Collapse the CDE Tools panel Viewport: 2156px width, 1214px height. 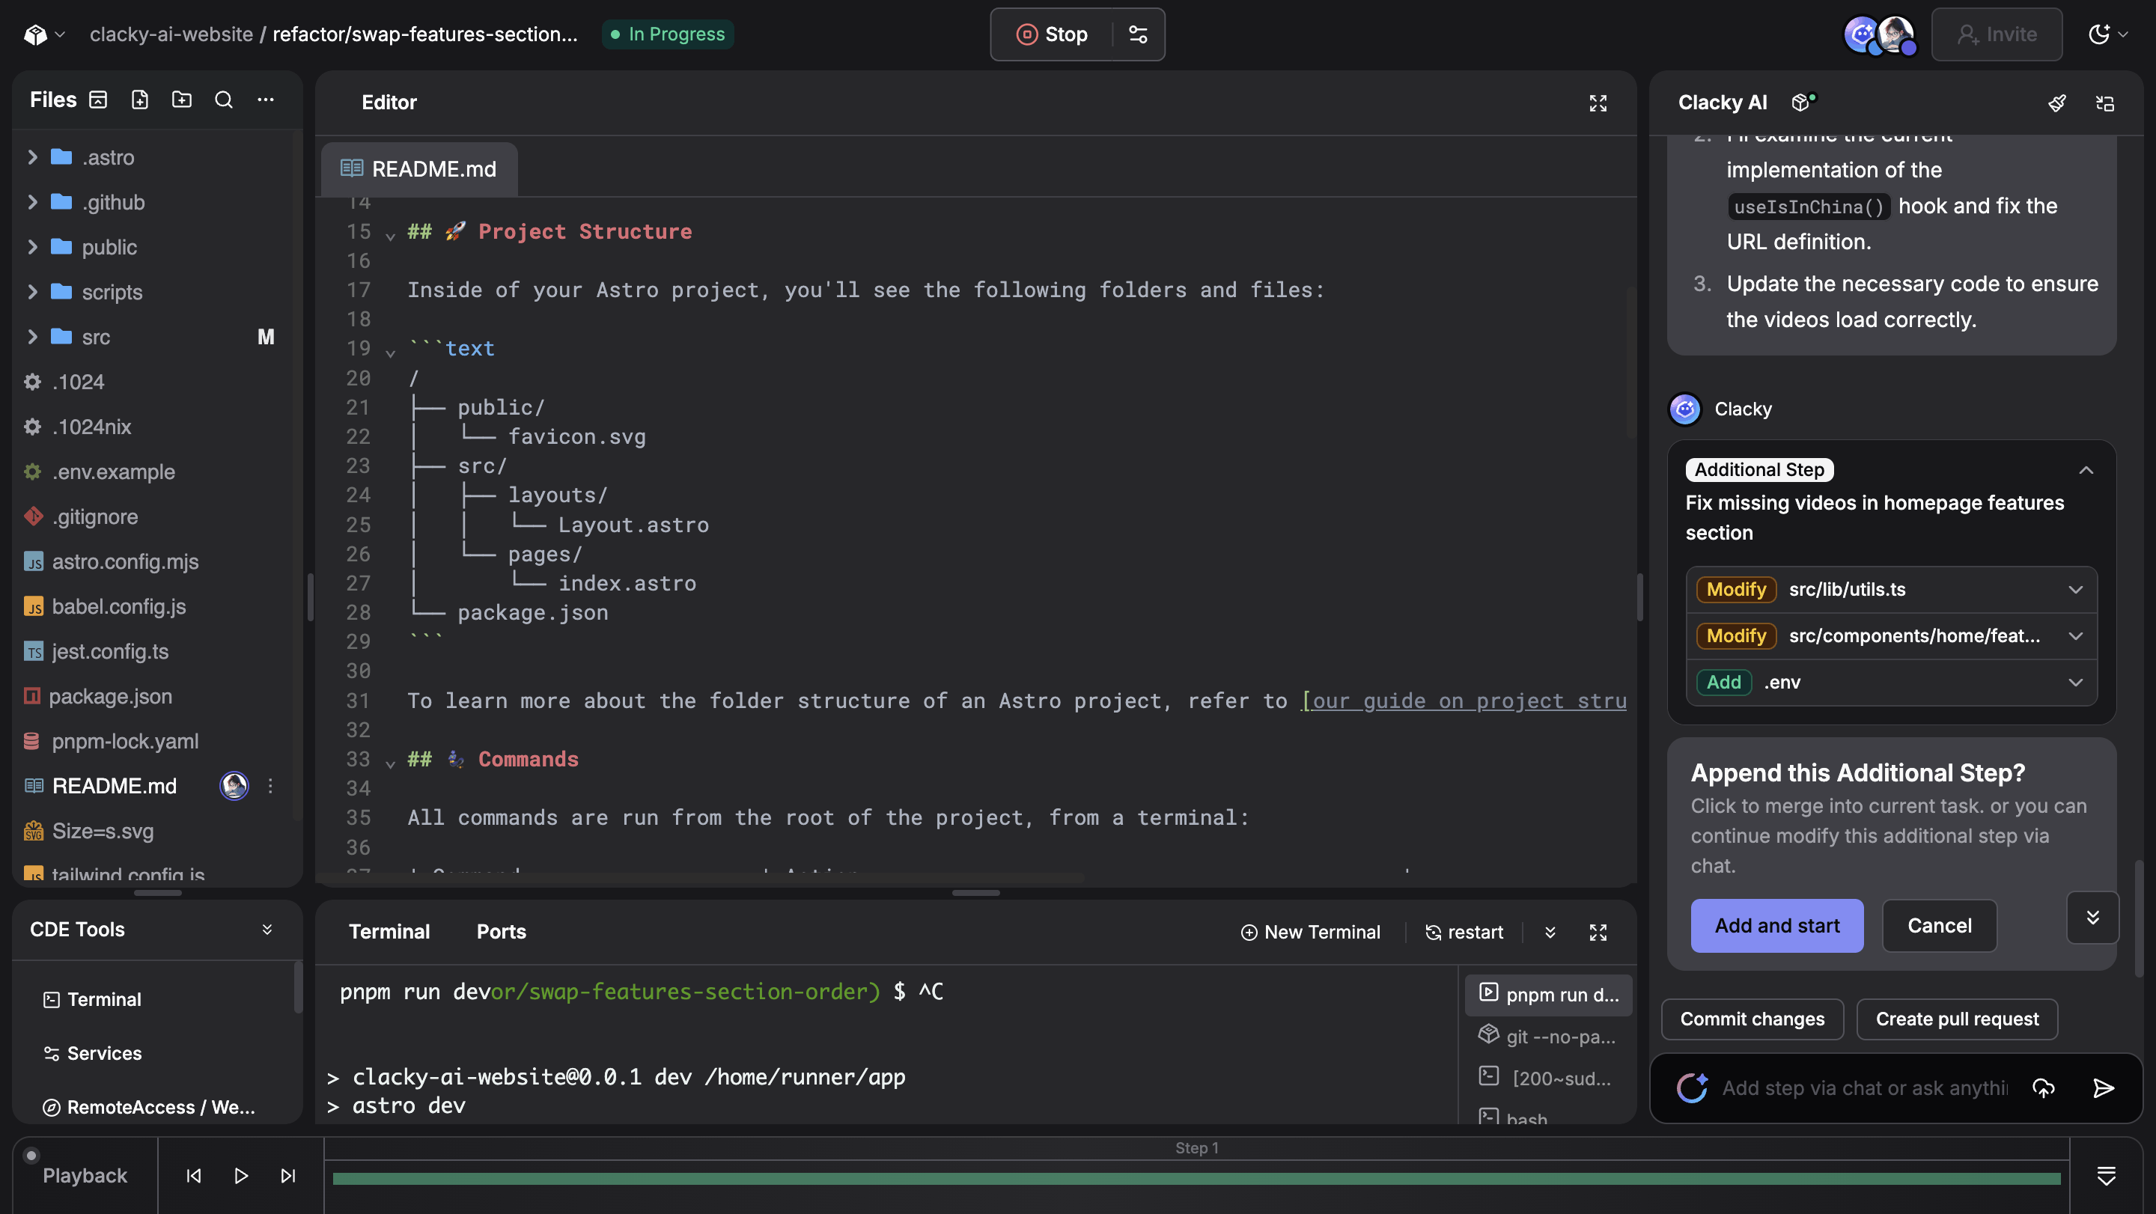[x=267, y=930]
